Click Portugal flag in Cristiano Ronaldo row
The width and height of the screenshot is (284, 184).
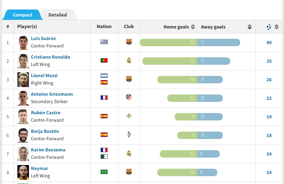point(104,61)
